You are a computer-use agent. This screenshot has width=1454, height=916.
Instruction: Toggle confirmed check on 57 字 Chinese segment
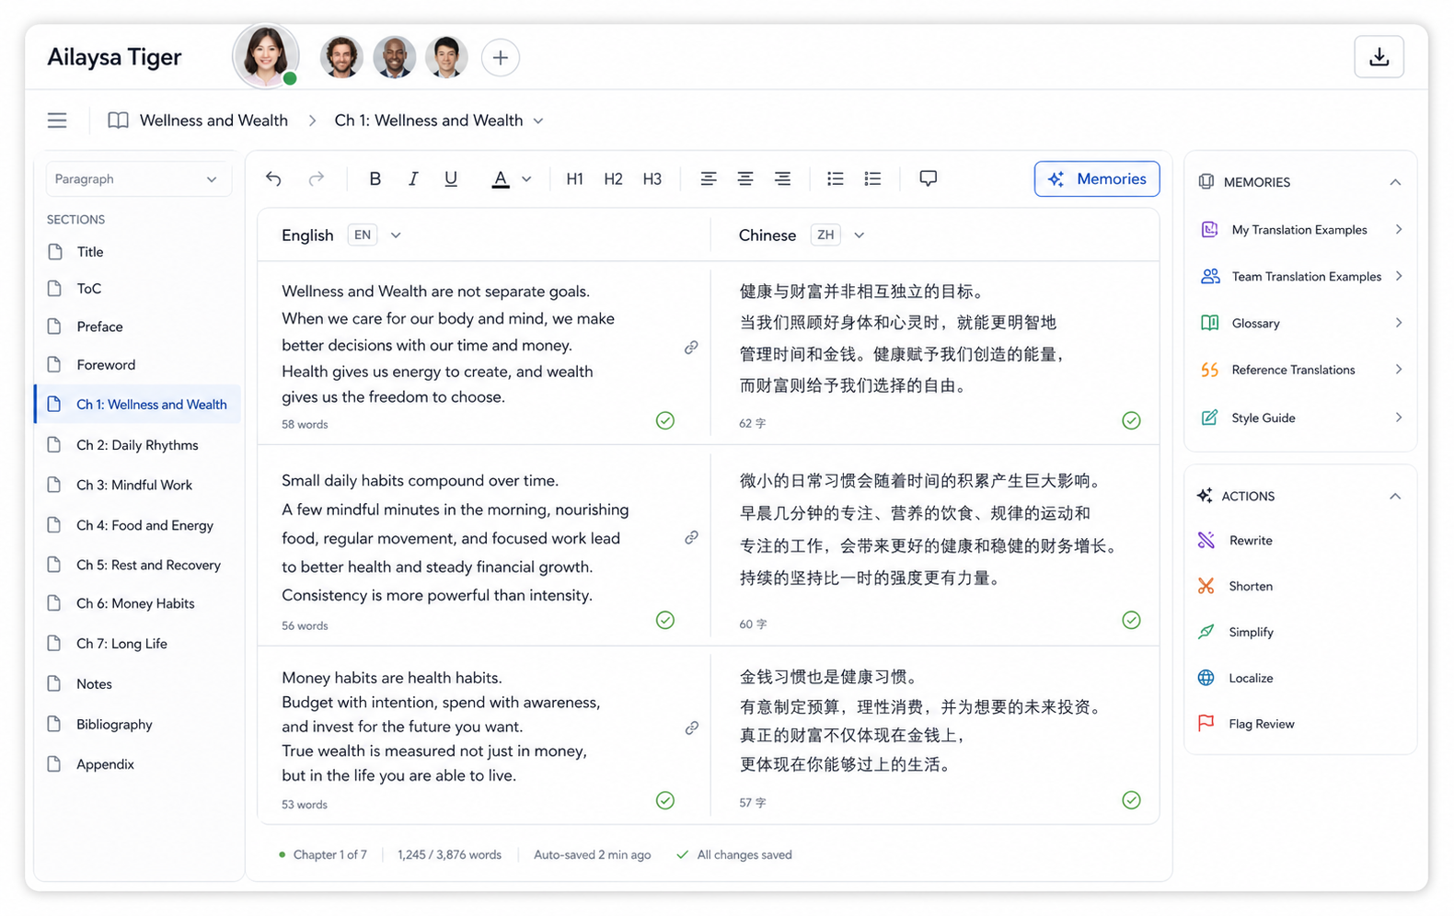point(1131,800)
